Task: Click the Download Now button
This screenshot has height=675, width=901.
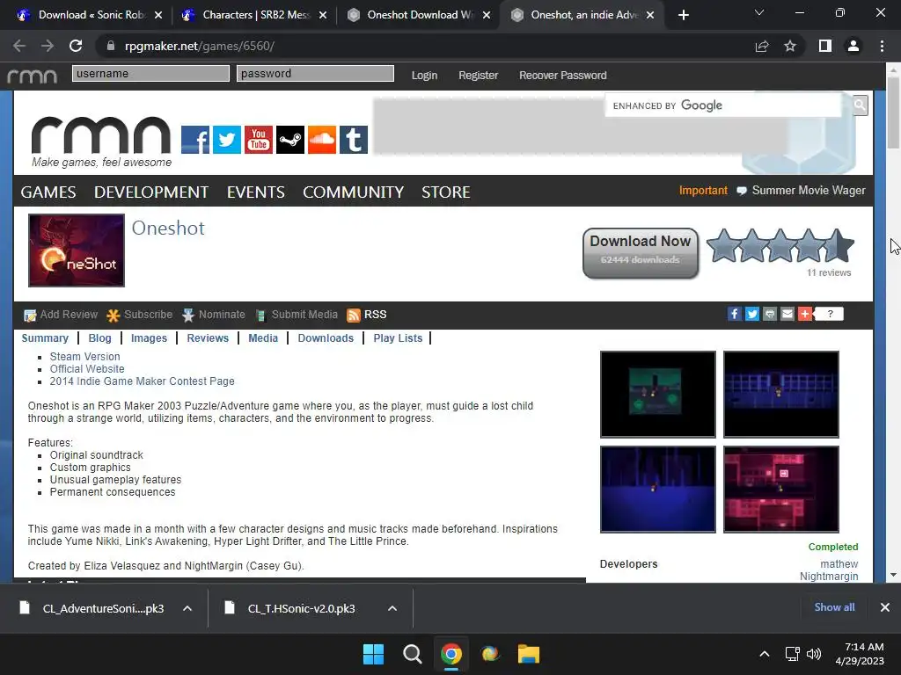Action: [x=641, y=253]
